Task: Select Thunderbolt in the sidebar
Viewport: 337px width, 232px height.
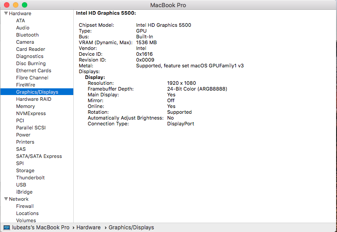Action: 30,178
